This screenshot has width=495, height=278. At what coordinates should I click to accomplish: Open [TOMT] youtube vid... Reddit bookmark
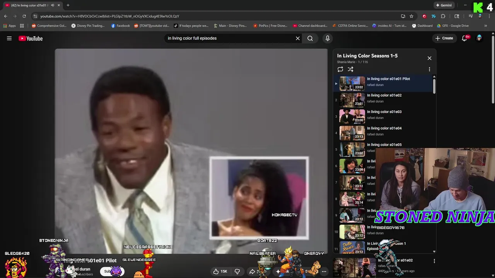[152, 26]
